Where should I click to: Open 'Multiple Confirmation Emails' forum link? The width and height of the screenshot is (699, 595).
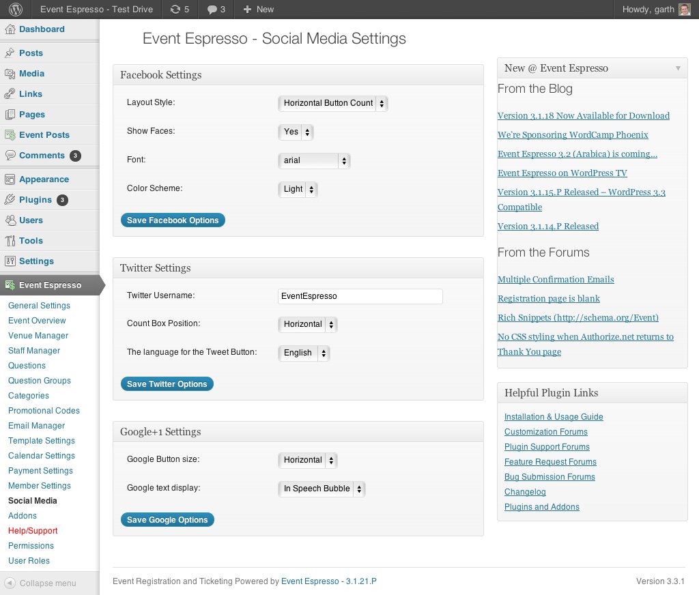tap(556, 280)
